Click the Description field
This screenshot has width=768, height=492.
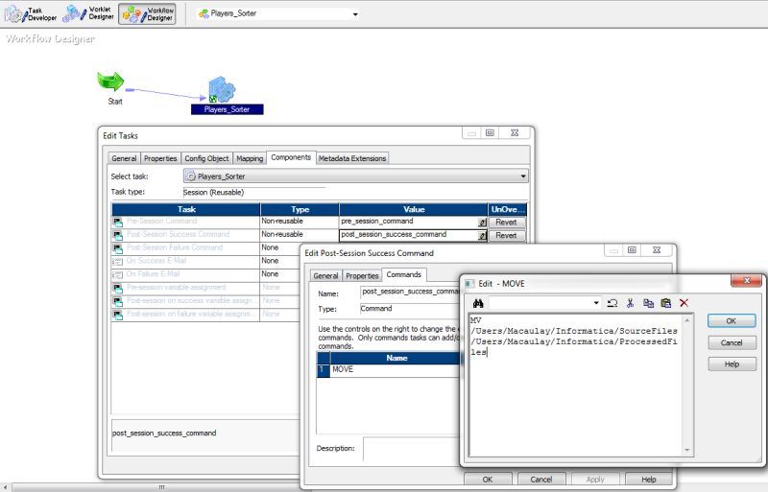[413, 449]
